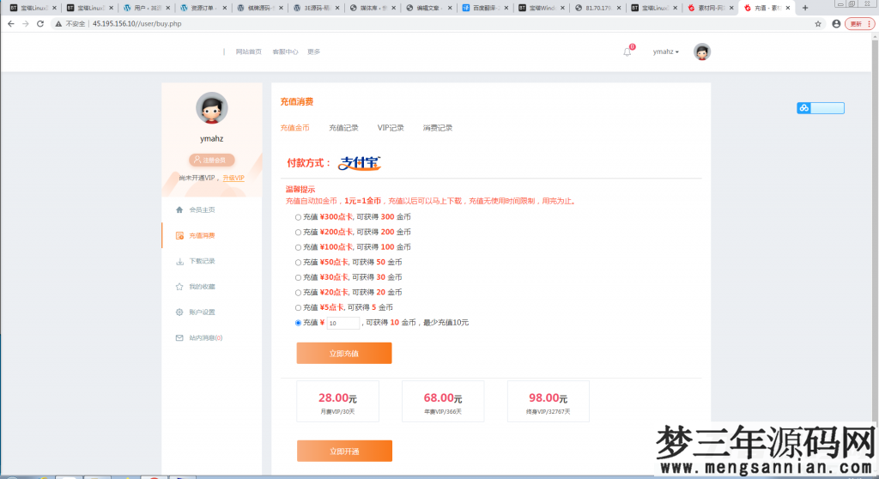
Task: Go back with the browser back arrow
Action: (x=11, y=23)
